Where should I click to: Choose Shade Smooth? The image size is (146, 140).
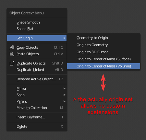coord(37,22)
